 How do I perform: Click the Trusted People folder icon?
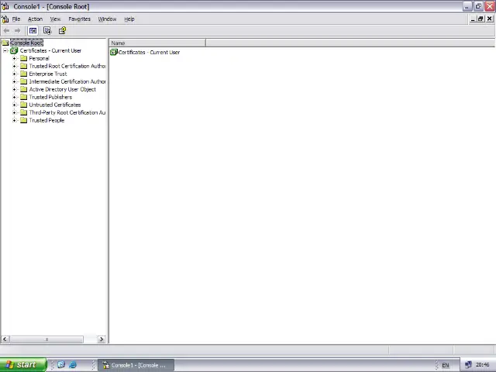[24, 120]
